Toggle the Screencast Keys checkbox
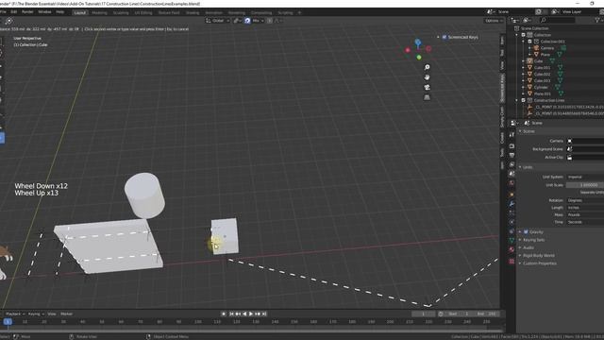 click(x=445, y=38)
